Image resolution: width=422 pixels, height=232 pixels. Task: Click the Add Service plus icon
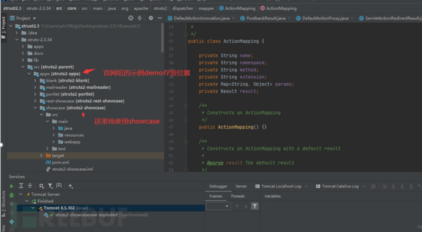point(70,185)
